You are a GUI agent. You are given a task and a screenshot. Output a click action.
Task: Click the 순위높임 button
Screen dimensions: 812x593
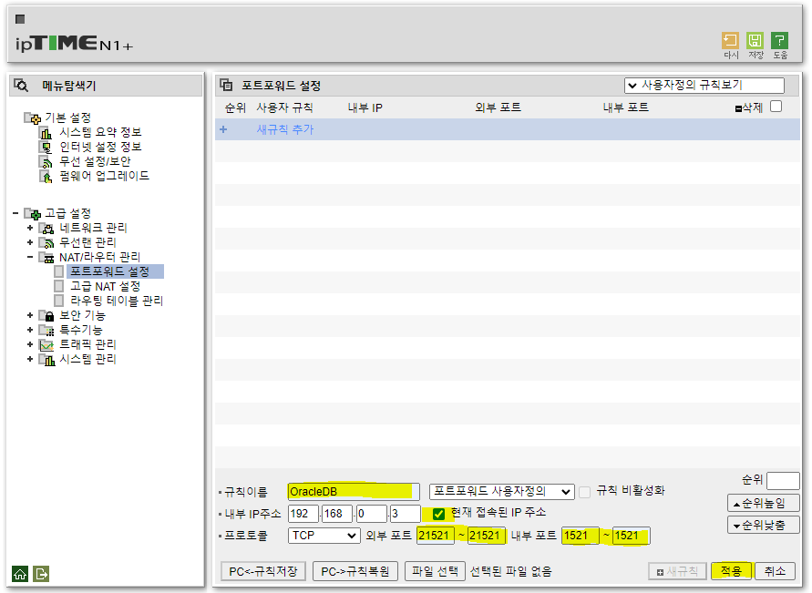pos(764,503)
